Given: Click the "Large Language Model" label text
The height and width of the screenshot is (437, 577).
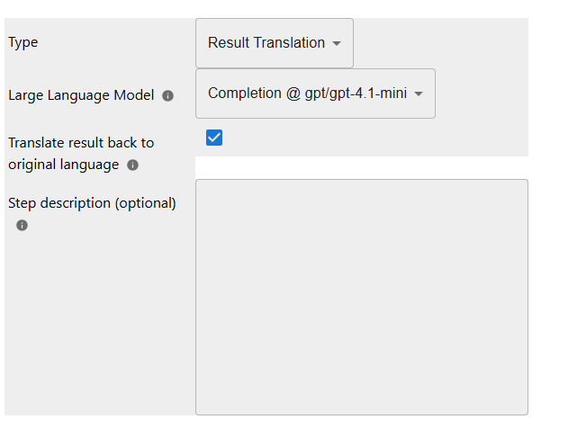Looking at the screenshot, I should pyautogui.click(x=81, y=95).
